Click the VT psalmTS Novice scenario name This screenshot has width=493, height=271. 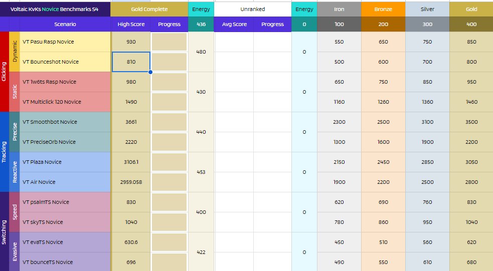pos(46,202)
